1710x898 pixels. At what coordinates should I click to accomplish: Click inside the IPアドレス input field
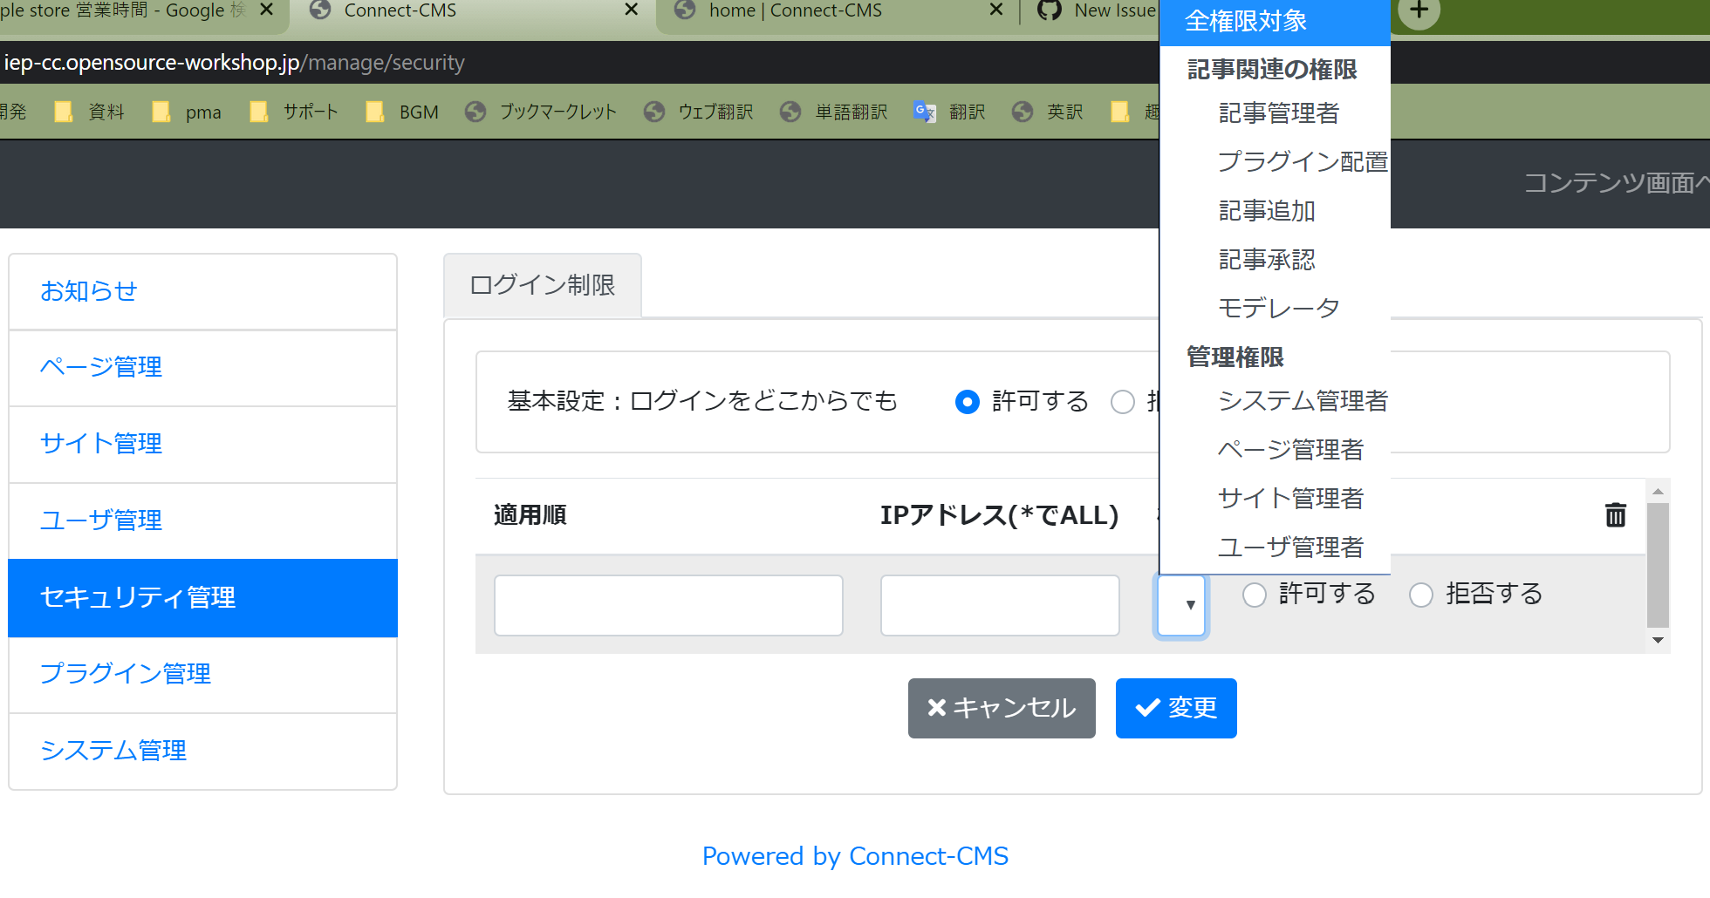(x=999, y=604)
